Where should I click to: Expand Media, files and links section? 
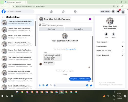110,51
